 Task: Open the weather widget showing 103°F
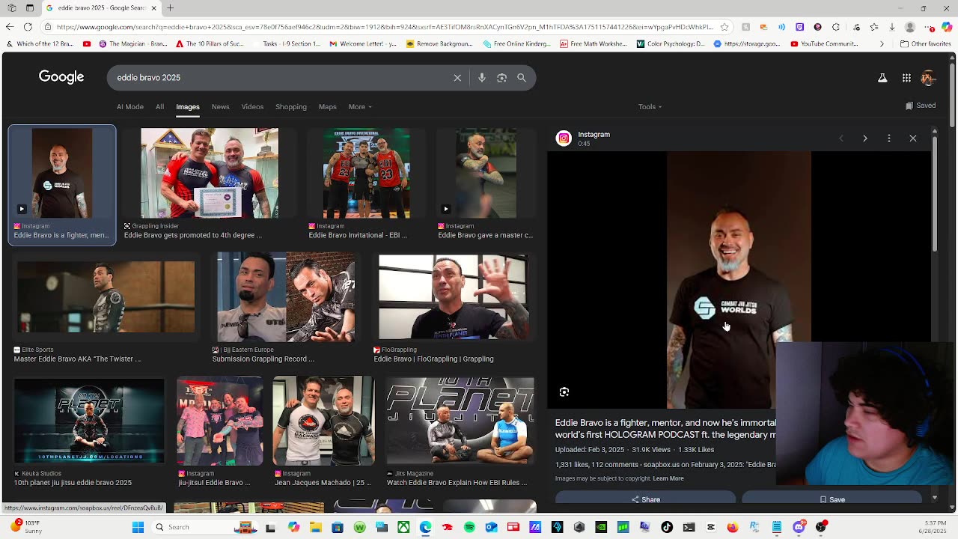click(27, 527)
